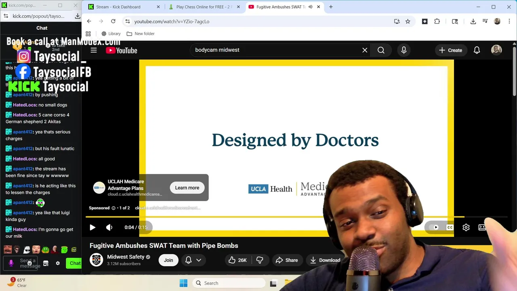The width and height of the screenshot is (517, 291).
Task: Go to YouTube home via logo
Action: point(122,50)
